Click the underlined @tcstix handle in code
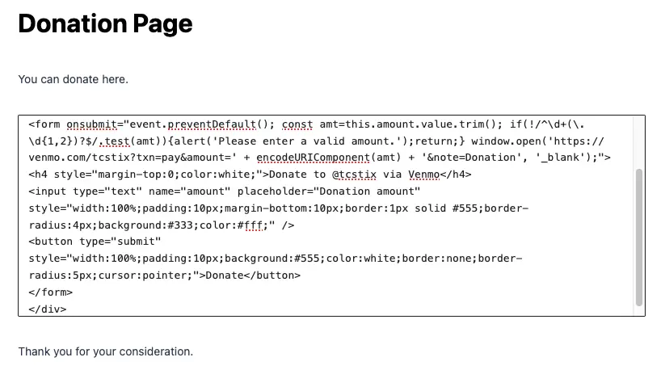This screenshot has height=370, width=661. [x=354, y=174]
